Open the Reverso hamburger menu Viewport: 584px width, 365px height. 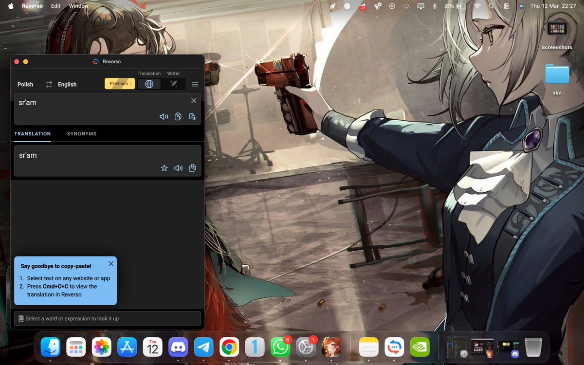point(195,84)
